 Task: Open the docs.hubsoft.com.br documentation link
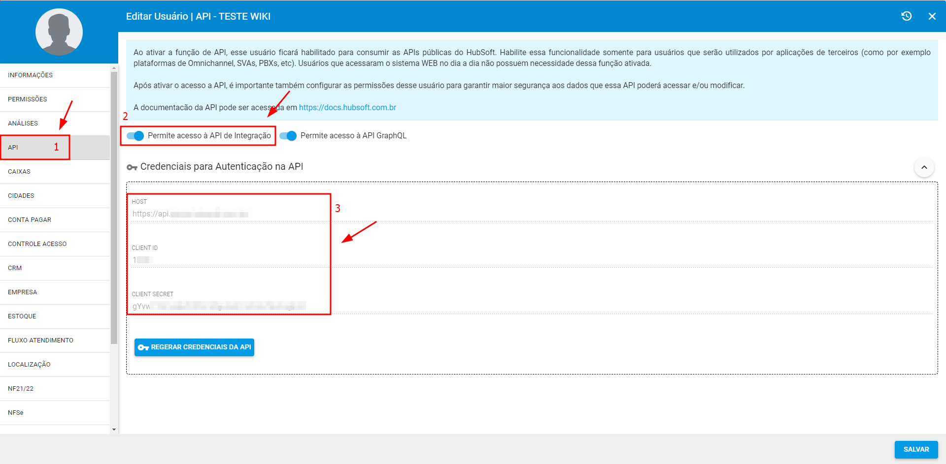pos(347,108)
